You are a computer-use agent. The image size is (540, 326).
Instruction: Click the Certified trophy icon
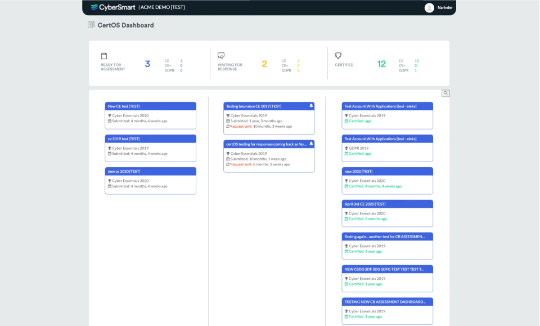[x=338, y=56]
